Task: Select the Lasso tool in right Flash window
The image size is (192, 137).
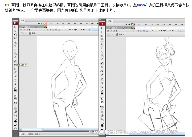Action: 102,40
